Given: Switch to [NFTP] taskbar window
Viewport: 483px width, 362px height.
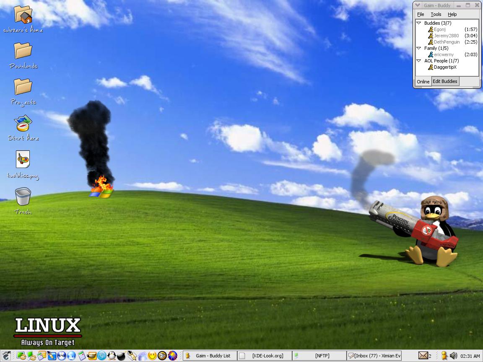Looking at the screenshot, I should click(319, 356).
